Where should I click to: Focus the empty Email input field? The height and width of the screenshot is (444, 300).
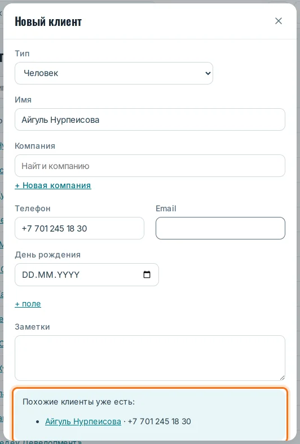tap(220, 228)
